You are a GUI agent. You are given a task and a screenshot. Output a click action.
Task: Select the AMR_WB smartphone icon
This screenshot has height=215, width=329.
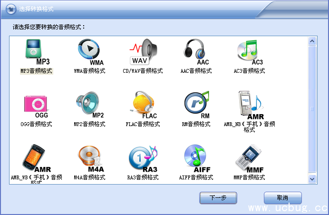[37, 158]
